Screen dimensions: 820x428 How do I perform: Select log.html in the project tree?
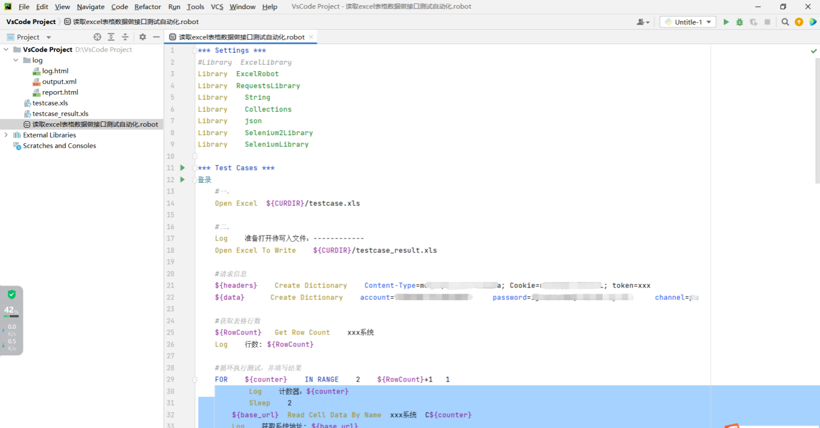coord(55,71)
